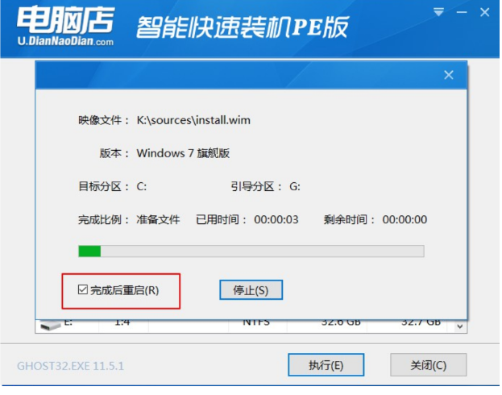Click the partition list scroll-down arrow
Viewport: 502px width, 395px height.
coord(460,326)
